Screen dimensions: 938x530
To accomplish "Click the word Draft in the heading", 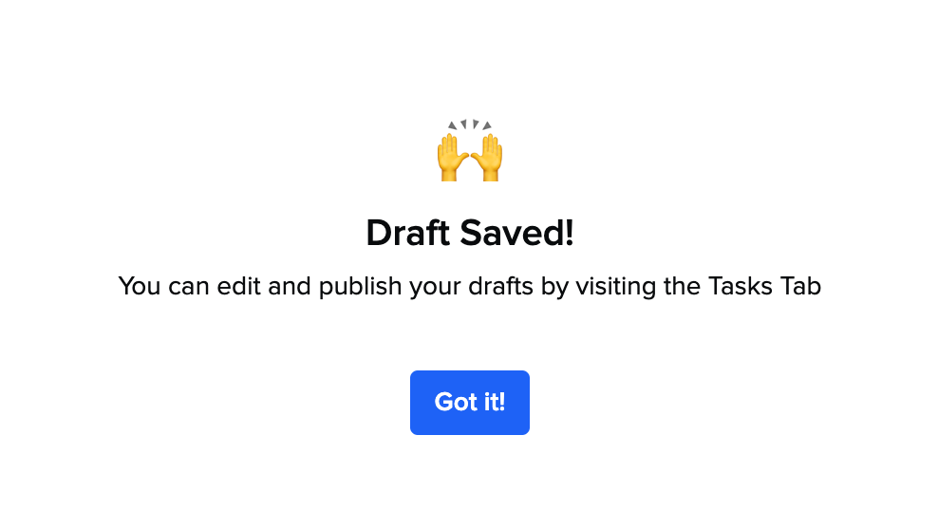I will [407, 233].
